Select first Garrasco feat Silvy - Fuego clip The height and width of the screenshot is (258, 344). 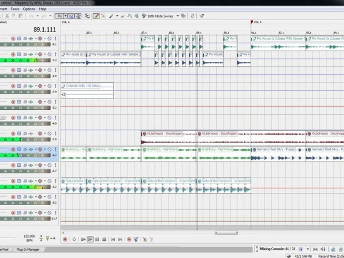(278, 154)
